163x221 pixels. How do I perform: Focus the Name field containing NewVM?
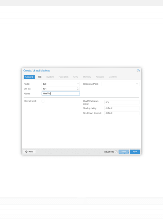click(61, 93)
